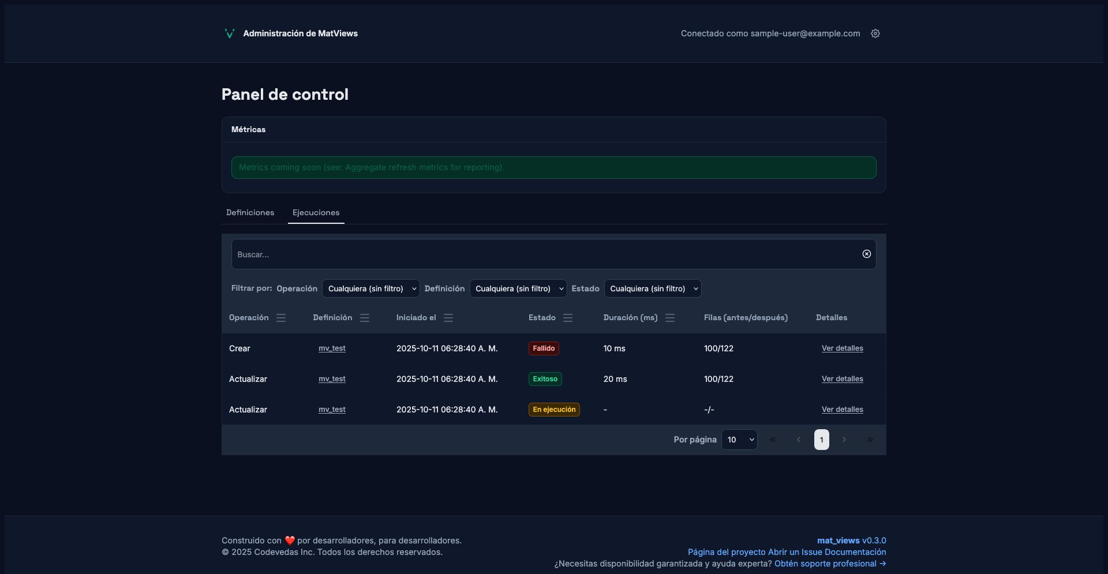Sort by the Iniciado el column icon
Viewport: 1108px width, 574px height.
coord(448,318)
